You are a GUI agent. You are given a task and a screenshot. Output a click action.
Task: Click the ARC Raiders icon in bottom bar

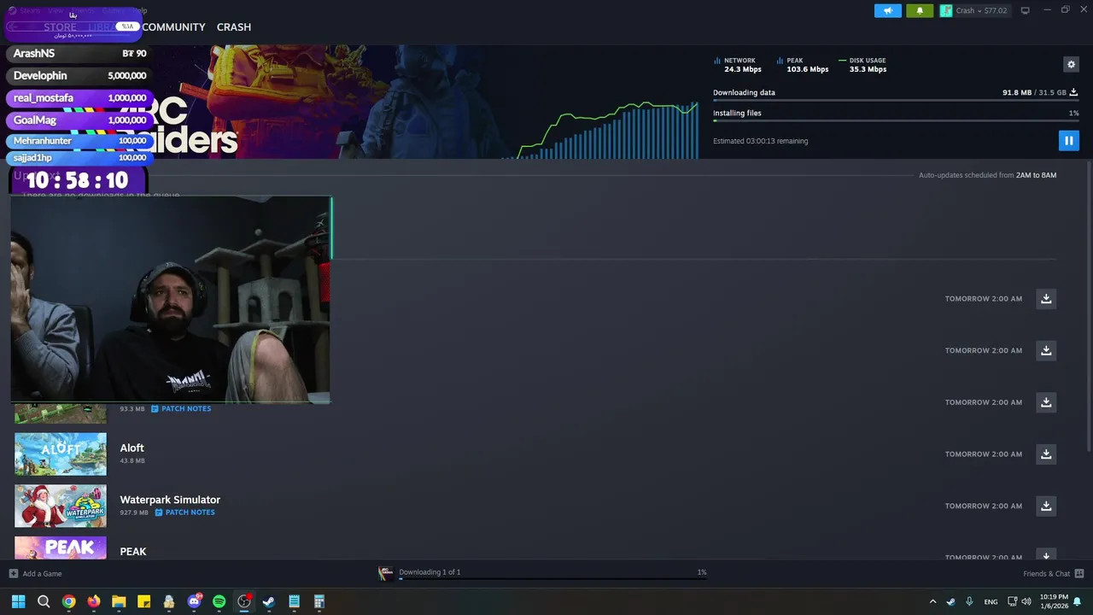click(x=386, y=573)
